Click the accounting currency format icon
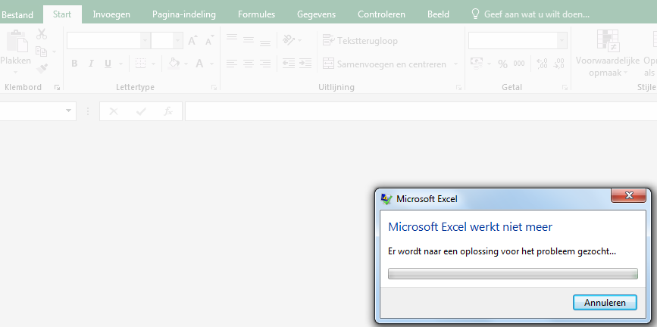 (x=477, y=64)
